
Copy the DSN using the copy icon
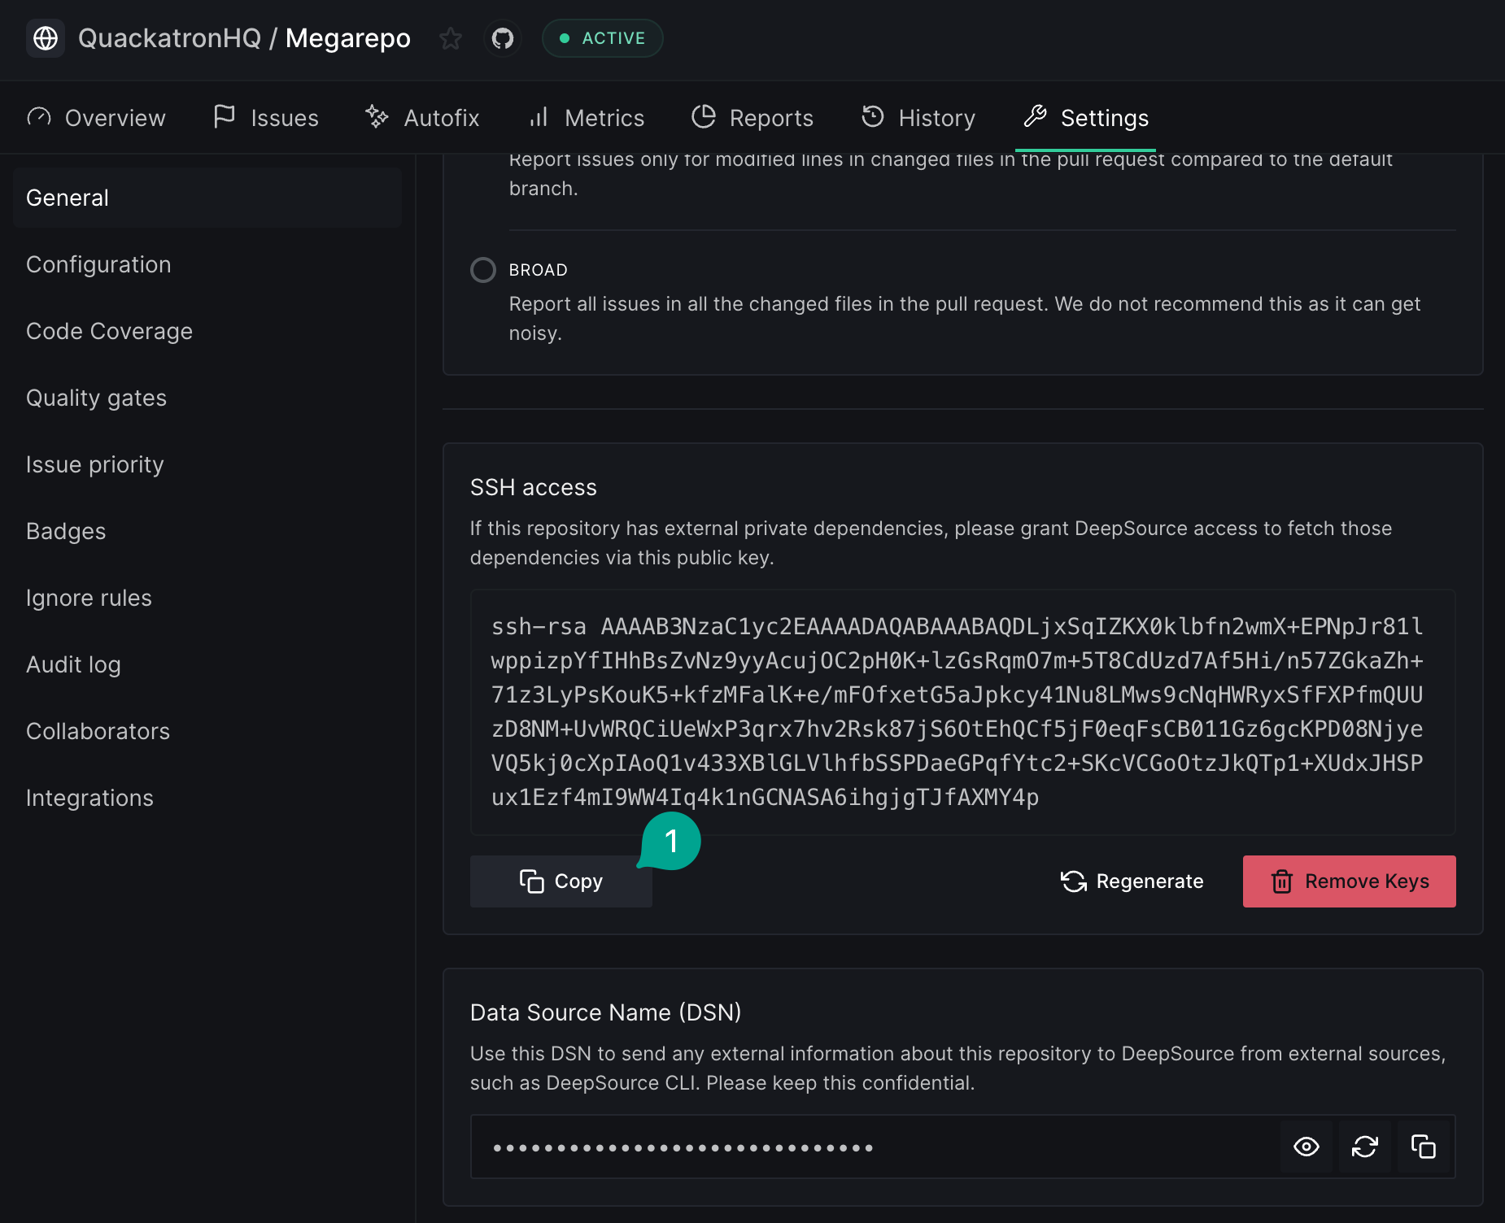point(1424,1147)
